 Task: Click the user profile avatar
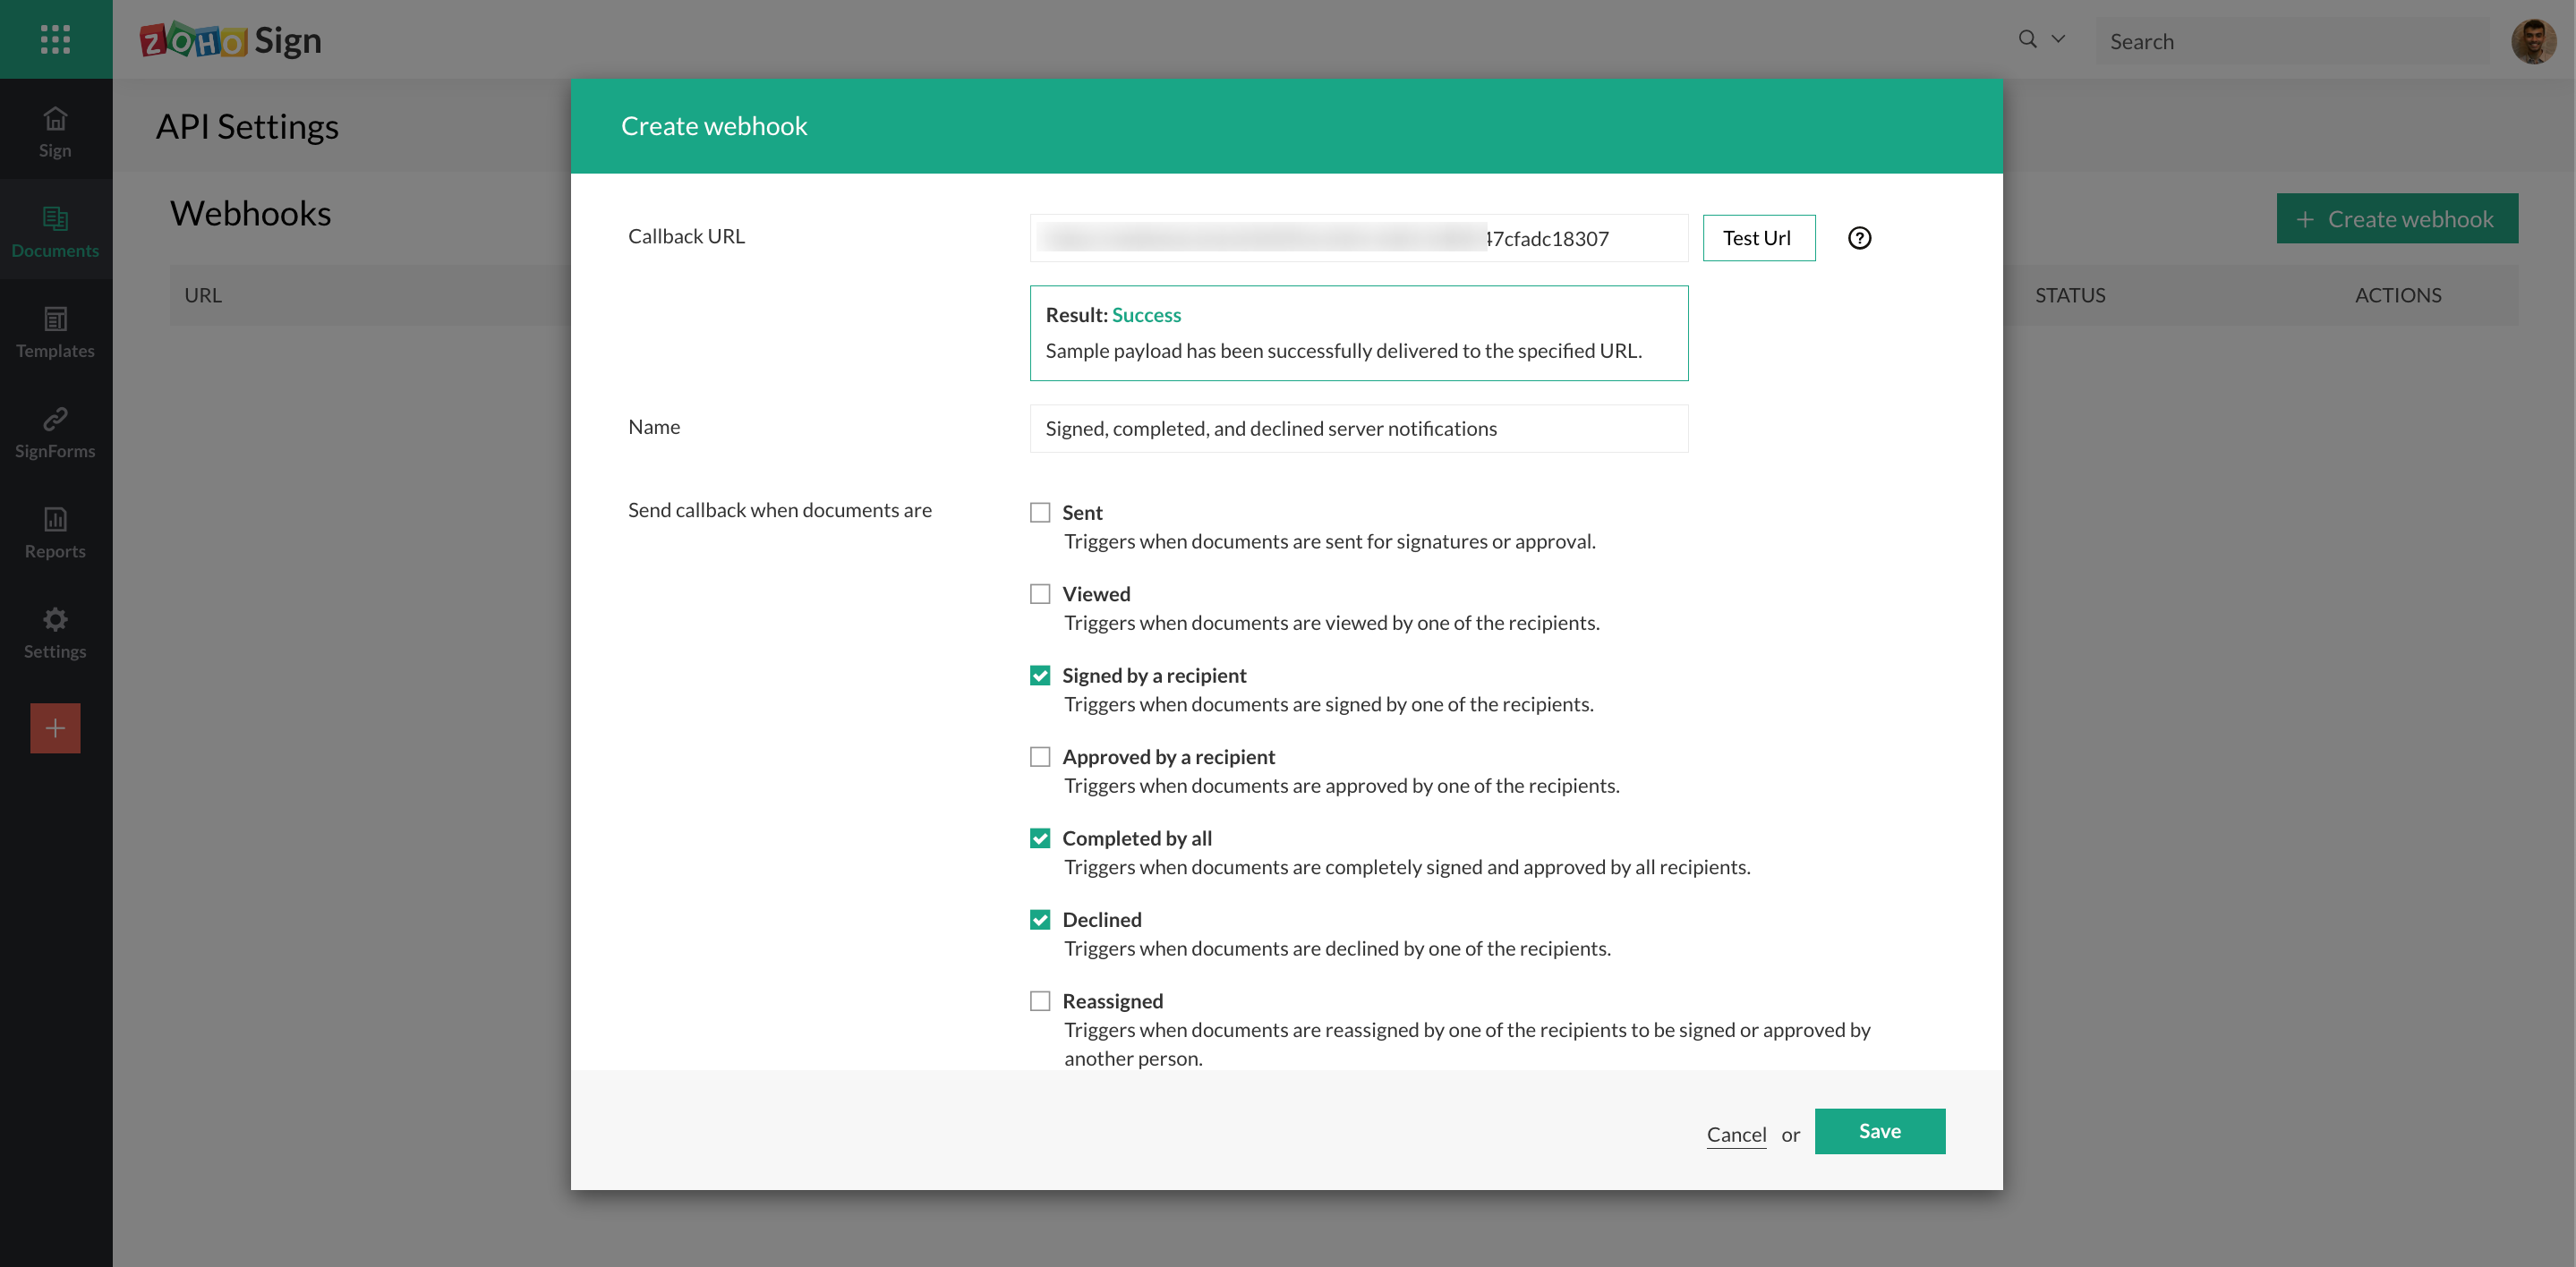coord(2533,41)
